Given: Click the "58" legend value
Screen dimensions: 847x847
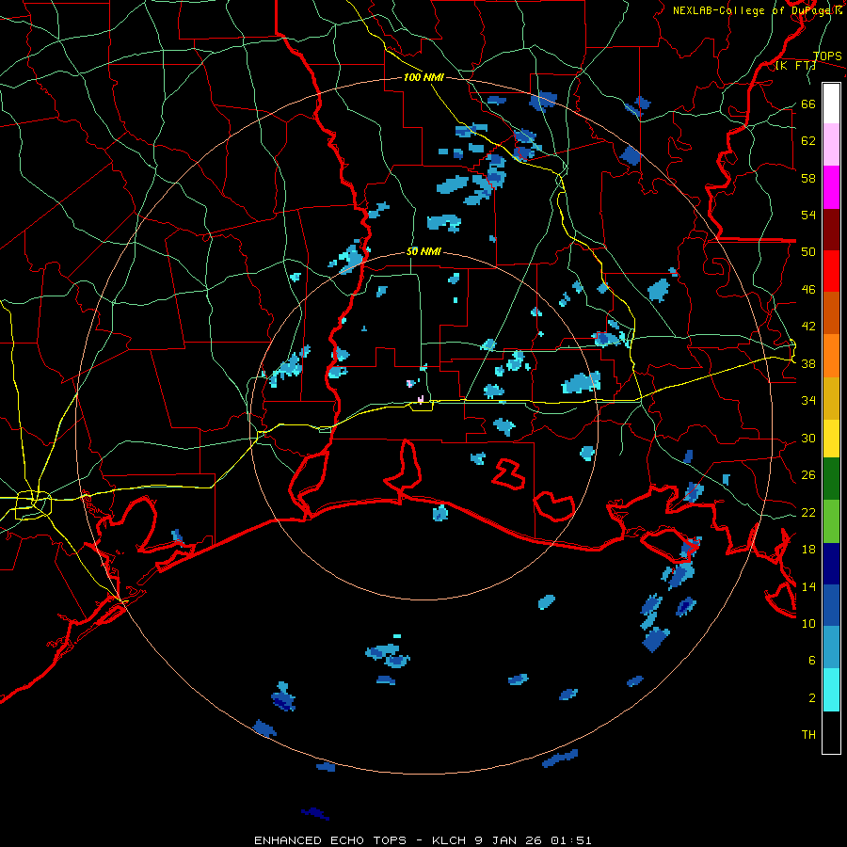Looking at the screenshot, I should click(808, 178).
